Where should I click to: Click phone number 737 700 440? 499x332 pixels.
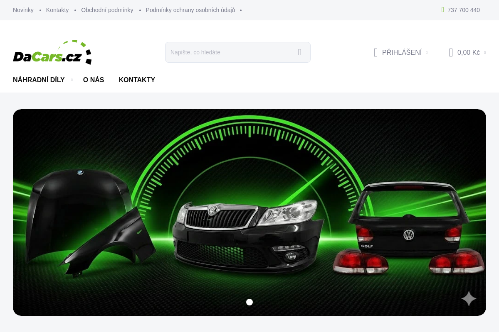[x=463, y=10]
